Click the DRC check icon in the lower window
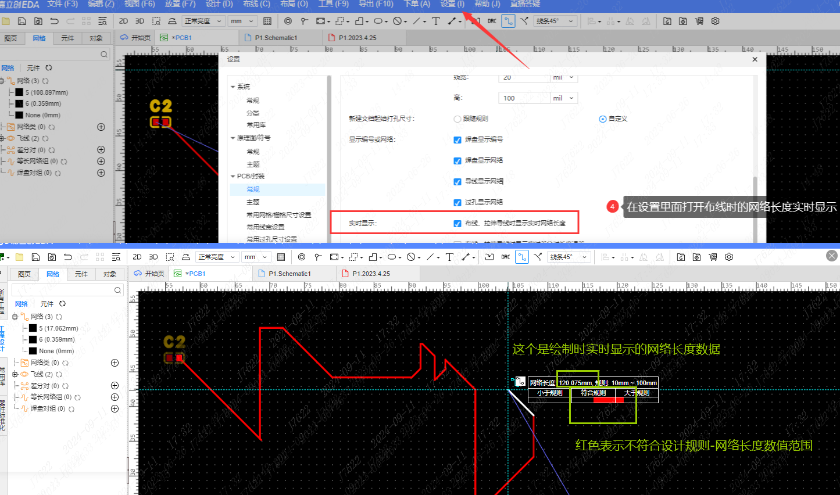 tap(506, 257)
